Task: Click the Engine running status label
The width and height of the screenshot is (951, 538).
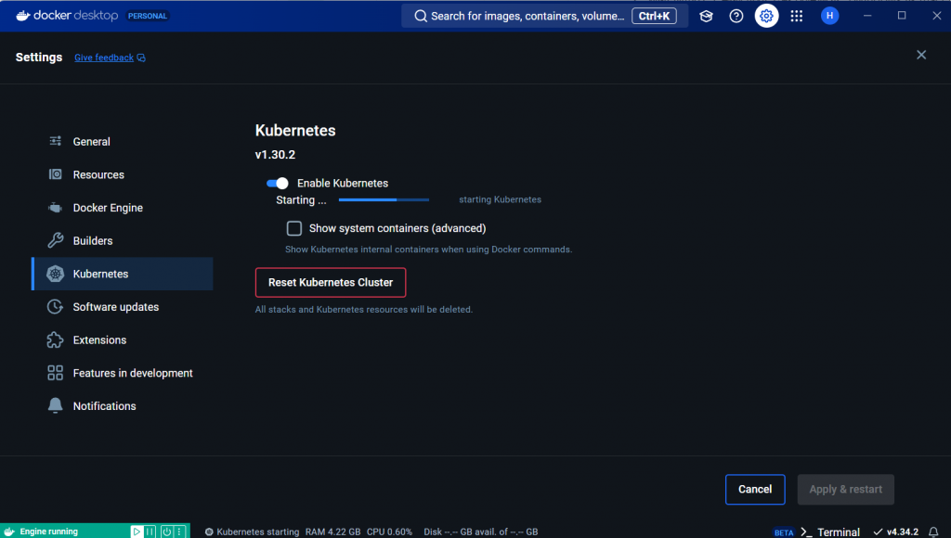Action: pyautogui.click(x=48, y=532)
